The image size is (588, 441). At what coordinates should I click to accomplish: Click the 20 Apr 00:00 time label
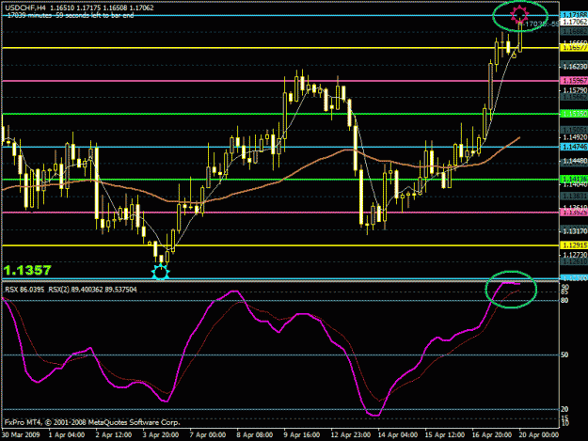point(539,435)
